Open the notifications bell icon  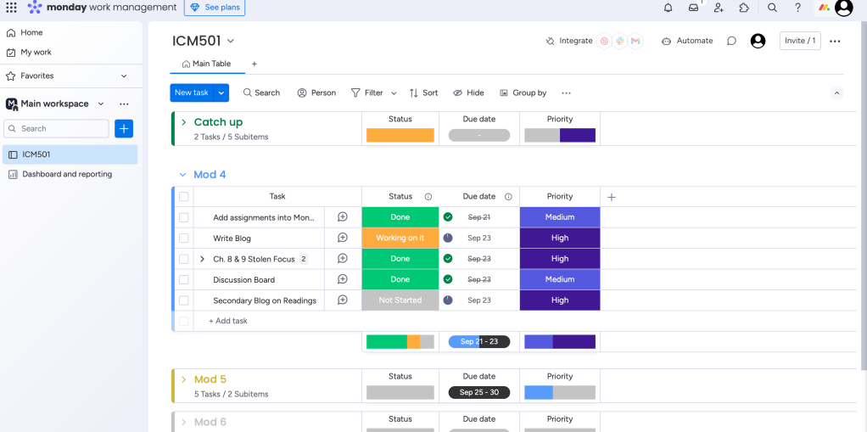[668, 8]
